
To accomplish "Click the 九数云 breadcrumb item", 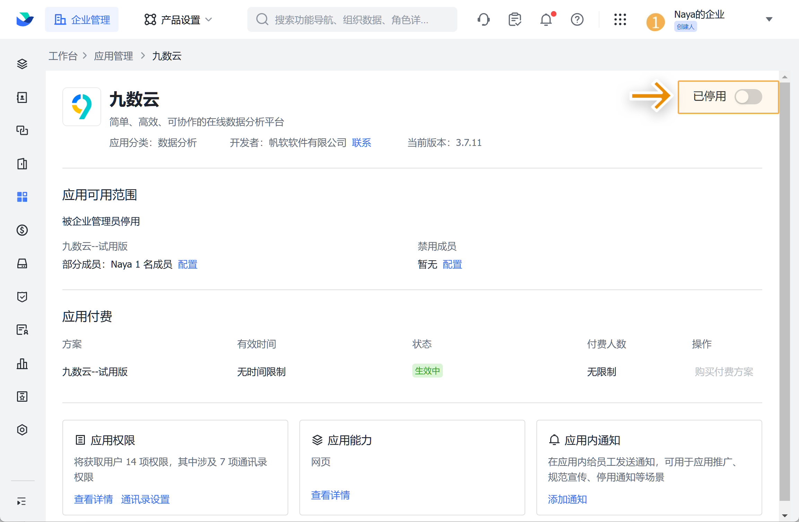I will (167, 56).
